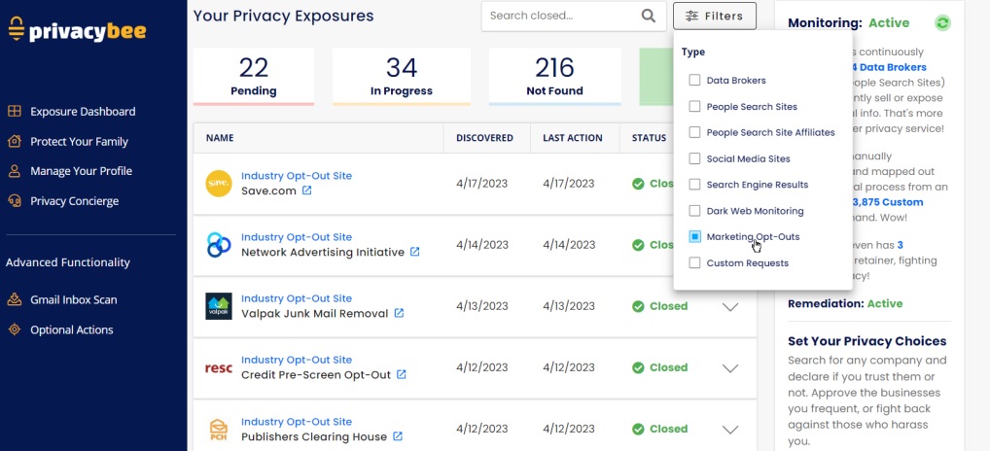This screenshot has height=451, width=990.
Task: Open Privacy Concierge
Action: tap(75, 201)
